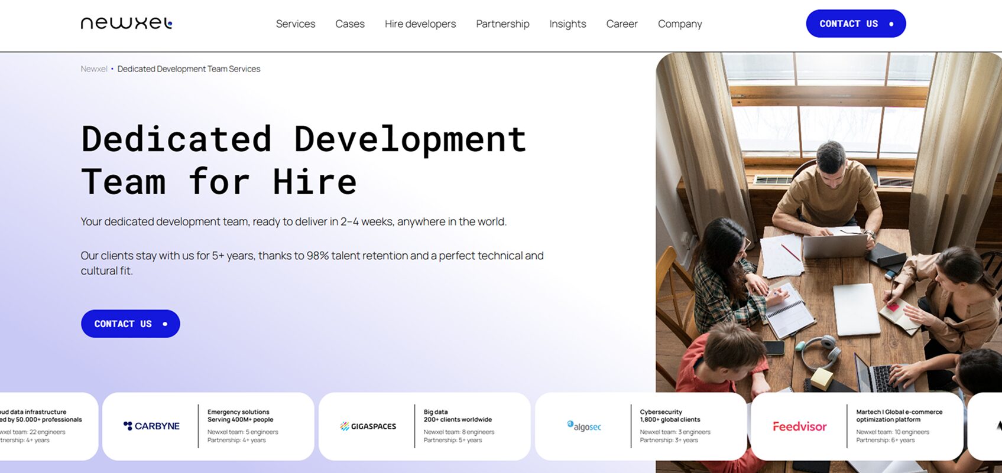Click text 'Newxel team: 3 engineers'

point(675,432)
